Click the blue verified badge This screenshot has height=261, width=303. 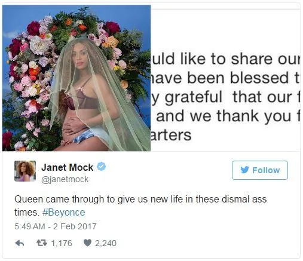pyautogui.click(x=101, y=167)
